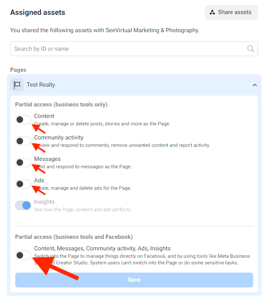Enable the Content access toggle
Image resolution: width=266 pixels, height=299 pixels.
(23, 120)
